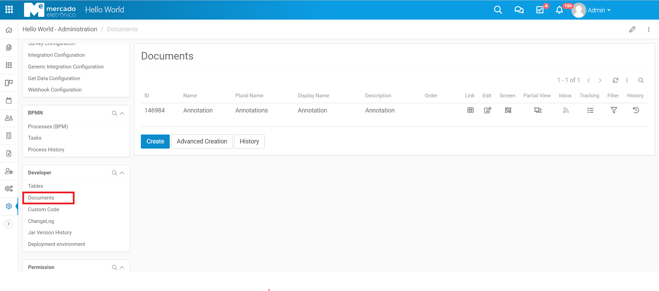Collapse the Developer panel

122,173
